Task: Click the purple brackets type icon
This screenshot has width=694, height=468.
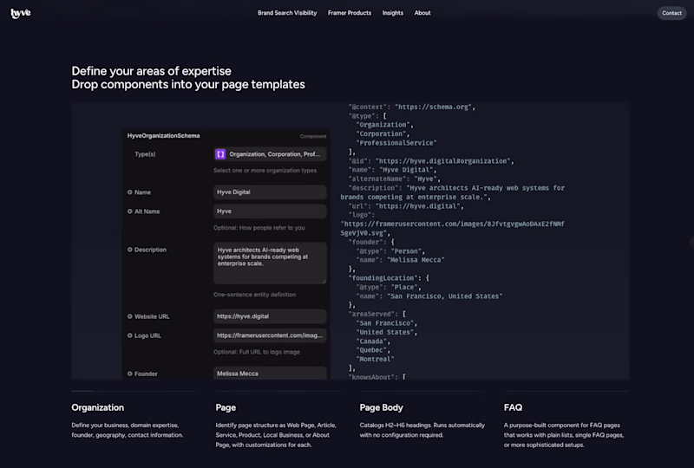Action: coord(220,154)
